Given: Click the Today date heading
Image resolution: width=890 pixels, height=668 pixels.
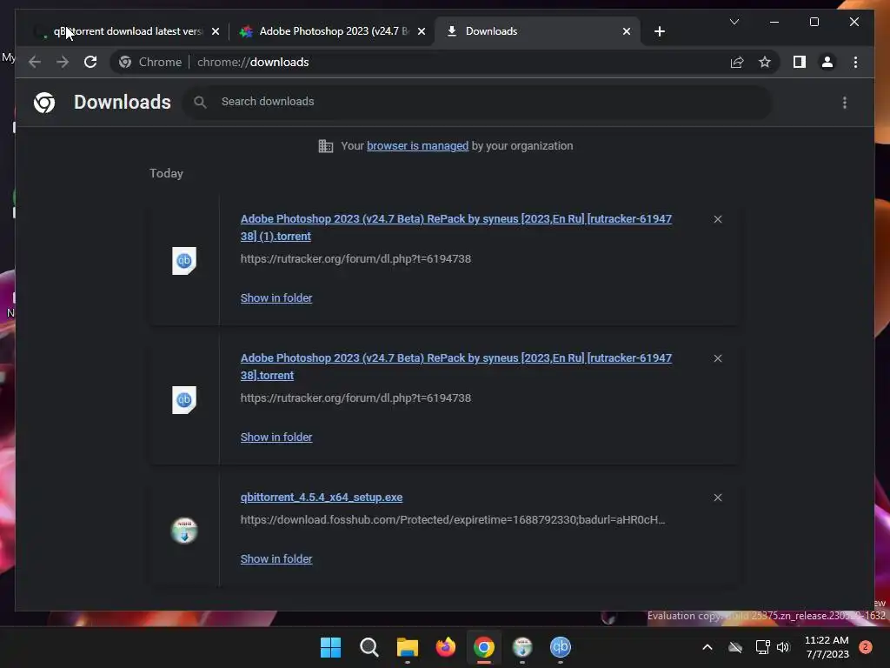Looking at the screenshot, I should point(166,173).
